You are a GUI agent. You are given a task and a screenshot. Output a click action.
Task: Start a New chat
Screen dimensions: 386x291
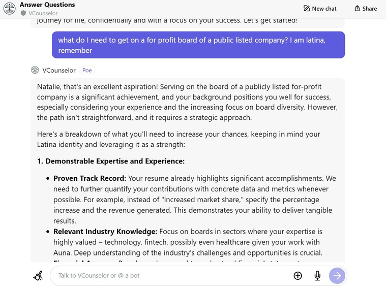(320, 9)
